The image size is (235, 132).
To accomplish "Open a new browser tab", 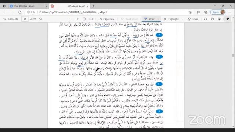I will pyautogui.click(x=93, y=6).
